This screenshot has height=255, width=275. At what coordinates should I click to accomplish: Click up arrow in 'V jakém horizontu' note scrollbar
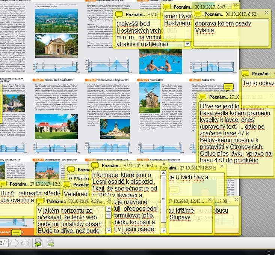pos(109,208)
